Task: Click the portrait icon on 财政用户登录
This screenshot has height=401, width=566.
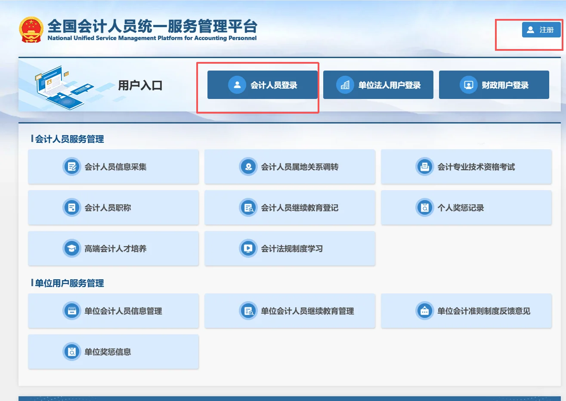Action: pyautogui.click(x=469, y=85)
